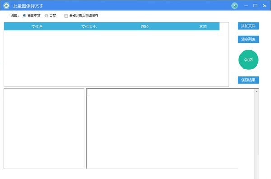This screenshot has width=271, height=179.
Task: Start recognition with round 识别 button
Action: pyautogui.click(x=248, y=60)
